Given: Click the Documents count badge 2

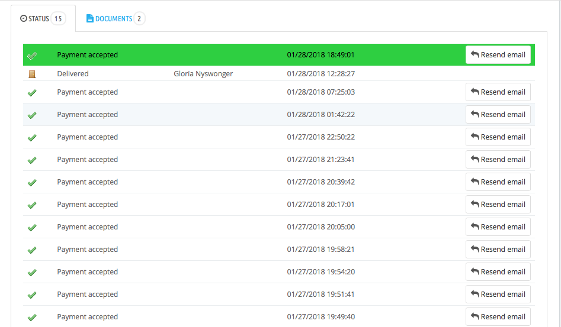Looking at the screenshot, I should tap(139, 18).
